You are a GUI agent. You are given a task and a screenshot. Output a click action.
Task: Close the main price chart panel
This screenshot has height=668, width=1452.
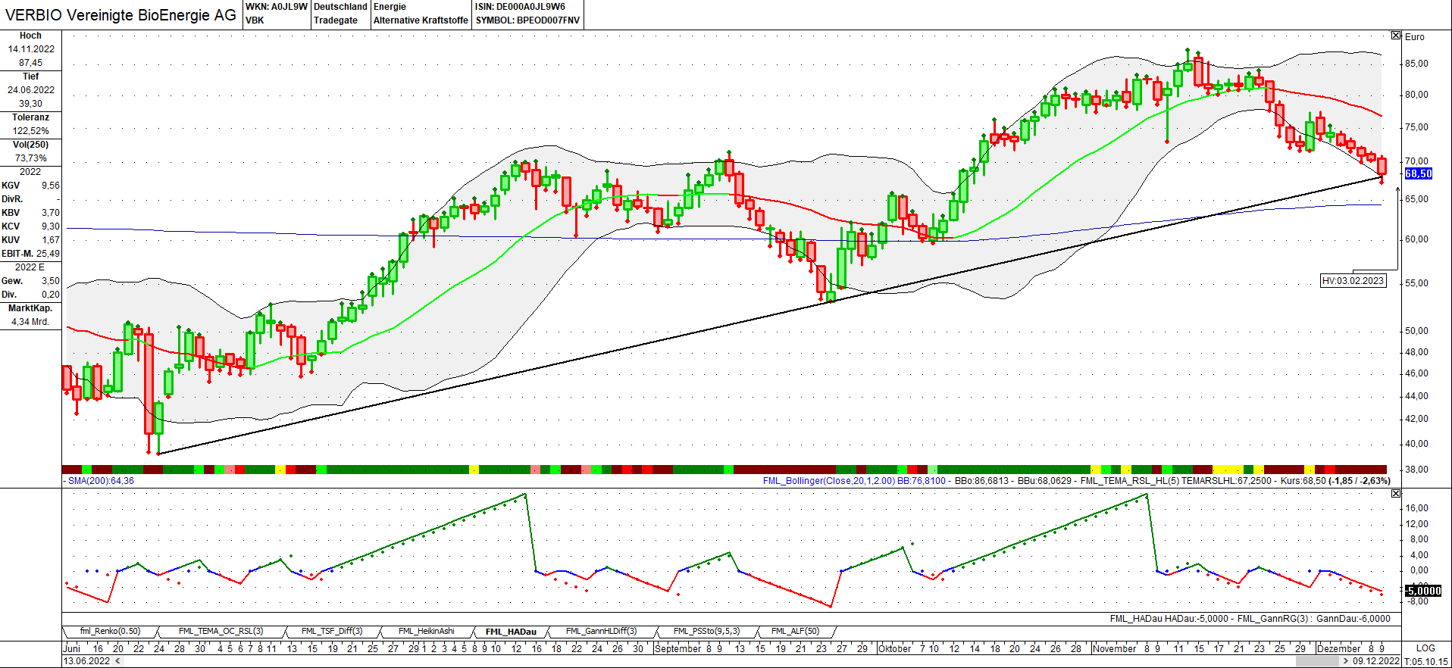point(1396,36)
